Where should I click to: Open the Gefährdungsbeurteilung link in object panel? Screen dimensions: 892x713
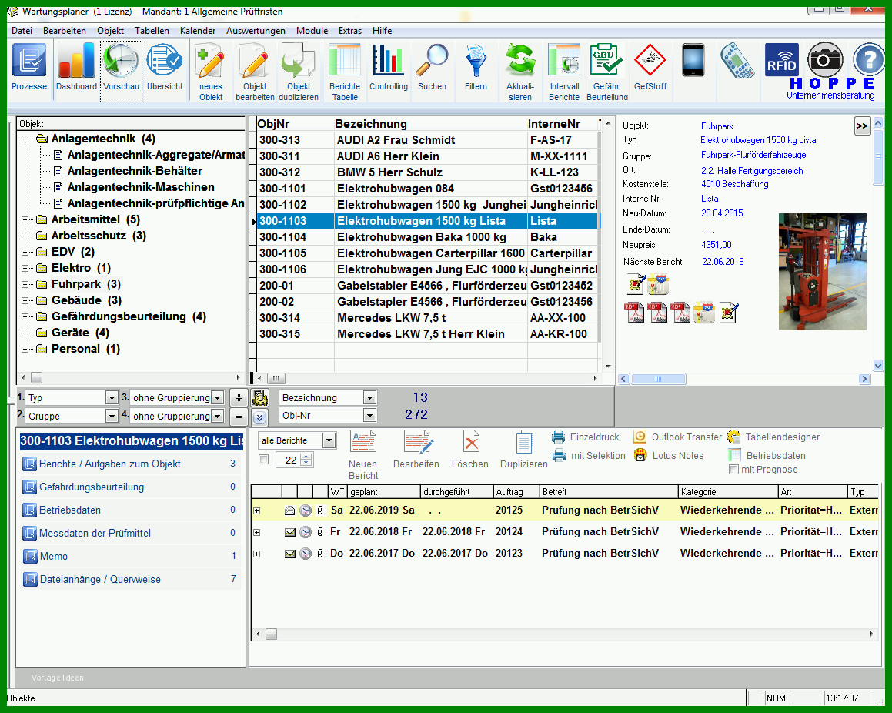coord(92,487)
